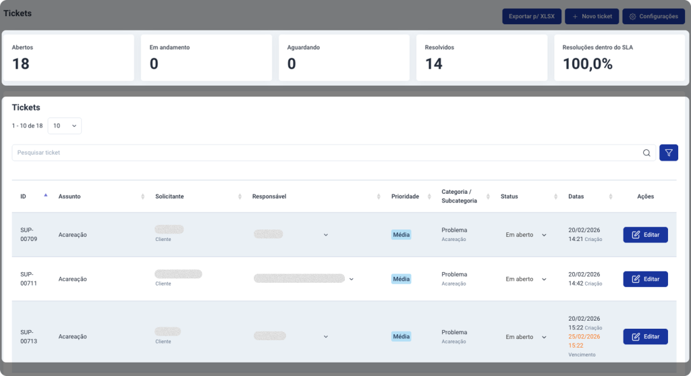Sort by Assunto column sort icon
The image size is (691, 376).
pyautogui.click(x=142, y=196)
